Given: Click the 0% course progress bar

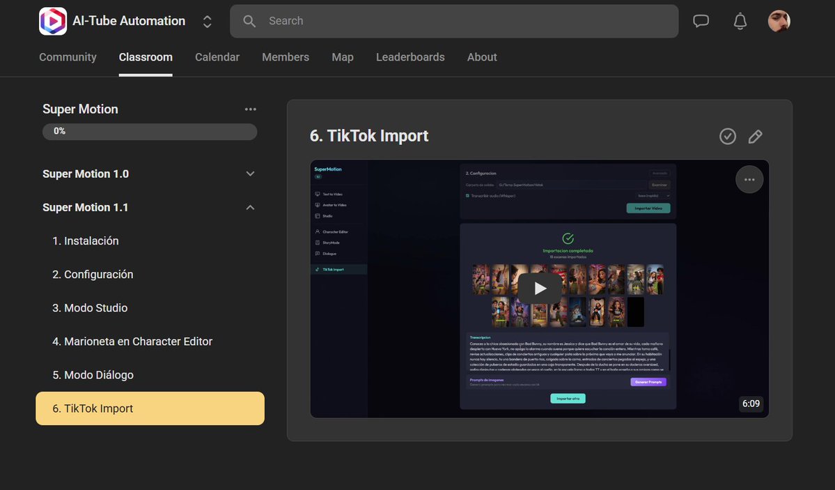Looking at the screenshot, I should pos(150,132).
